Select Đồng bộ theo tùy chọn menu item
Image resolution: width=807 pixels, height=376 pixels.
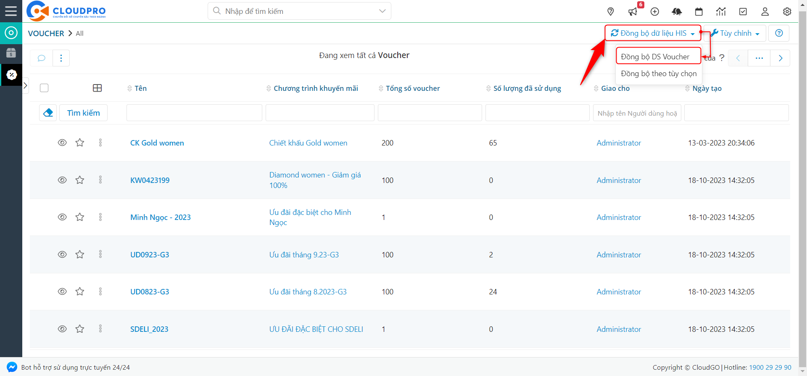pyautogui.click(x=659, y=74)
